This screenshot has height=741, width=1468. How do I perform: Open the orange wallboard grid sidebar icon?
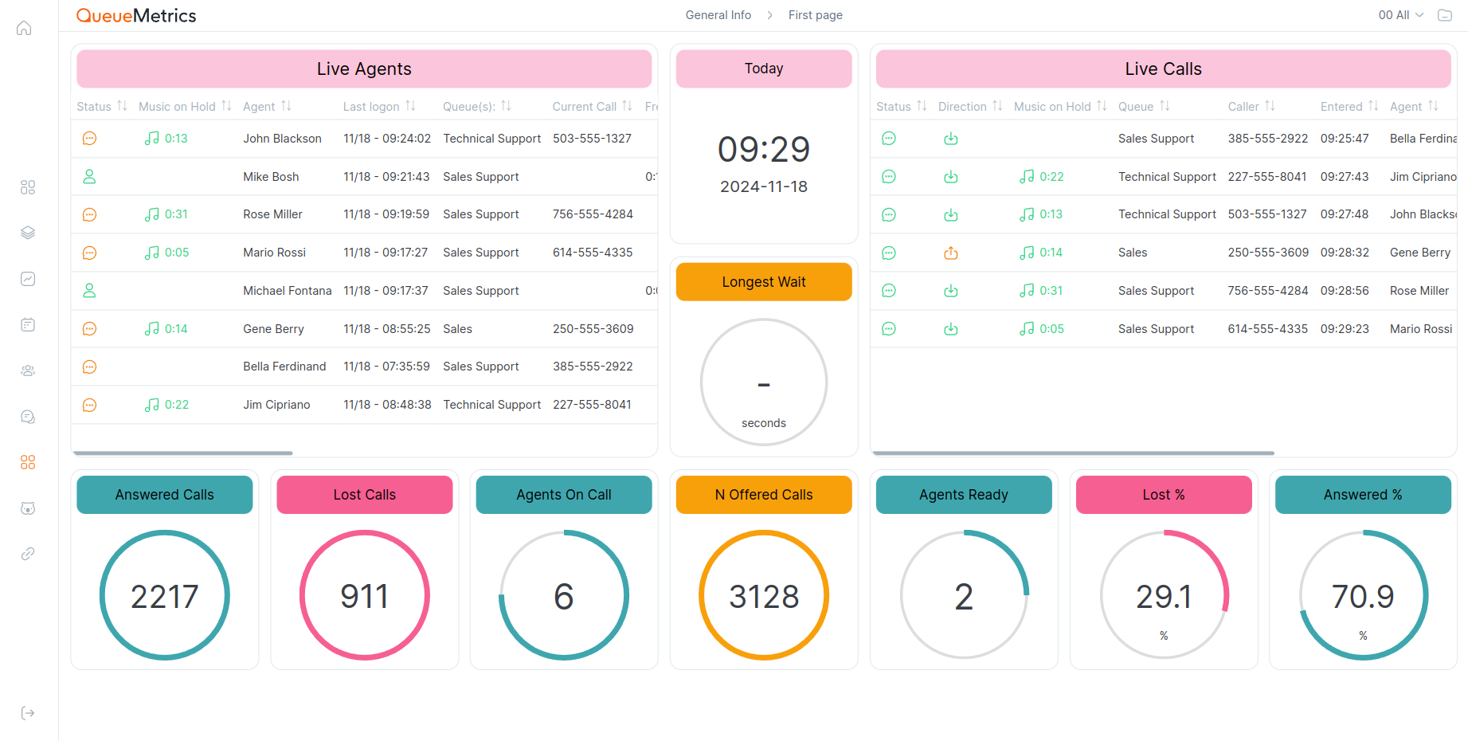pos(28,462)
